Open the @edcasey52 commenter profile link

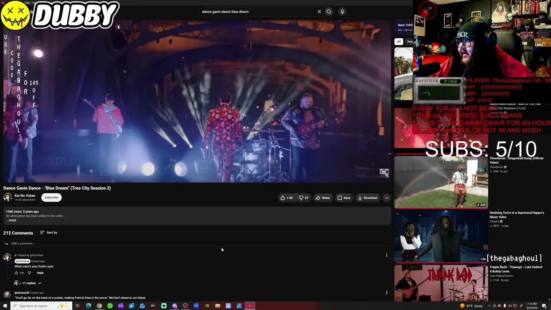tap(22, 293)
